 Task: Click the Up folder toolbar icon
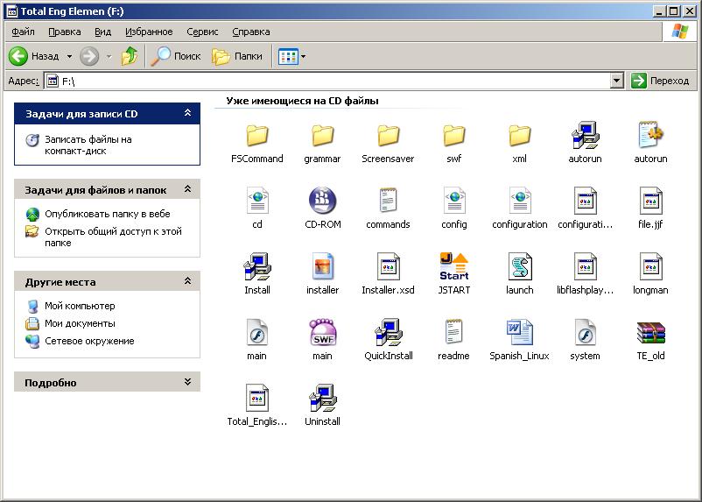130,56
